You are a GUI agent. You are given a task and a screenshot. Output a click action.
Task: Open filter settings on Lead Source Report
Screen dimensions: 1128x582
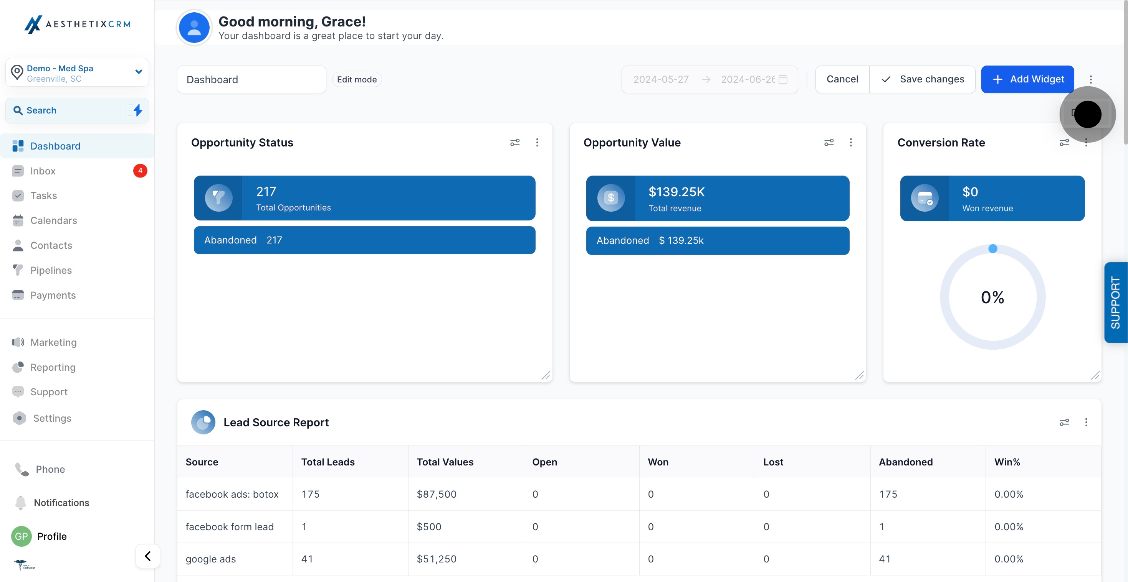click(1064, 422)
